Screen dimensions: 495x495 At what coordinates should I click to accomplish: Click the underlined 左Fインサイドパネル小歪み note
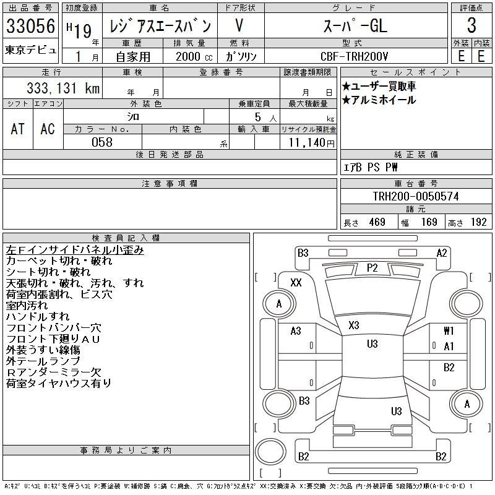click(75, 250)
